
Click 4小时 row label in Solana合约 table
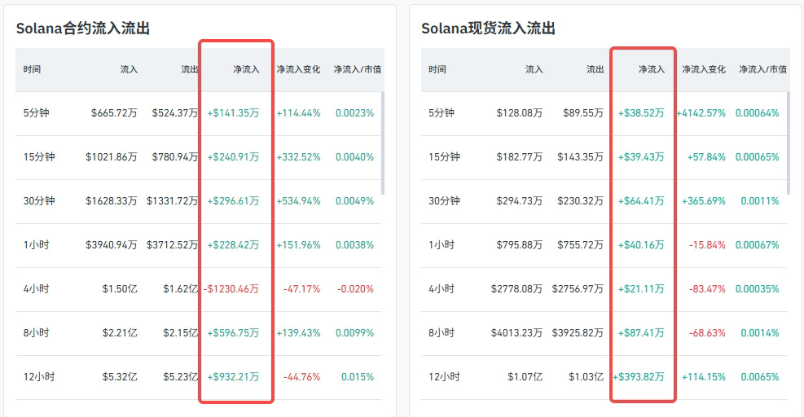(36, 289)
